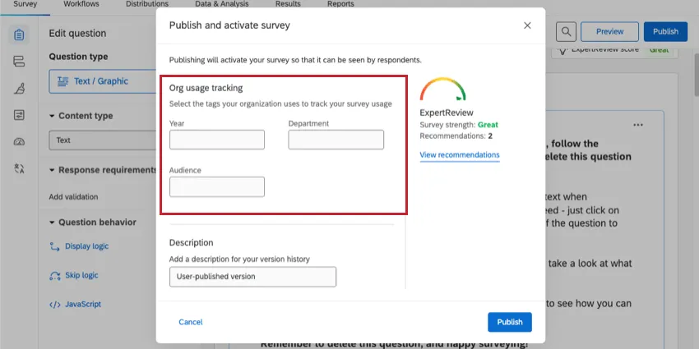
Task: Click the View recommendations link
Action: pyautogui.click(x=460, y=155)
